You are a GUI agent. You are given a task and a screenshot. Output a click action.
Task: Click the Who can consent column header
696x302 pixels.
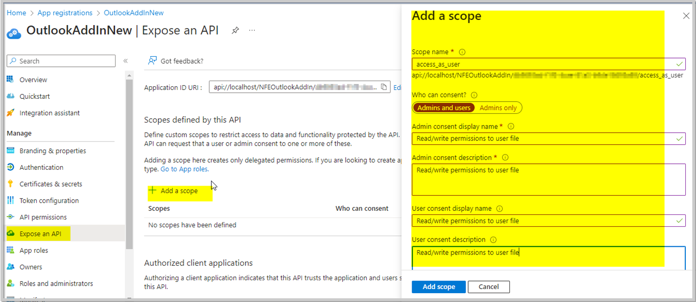[x=362, y=208]
